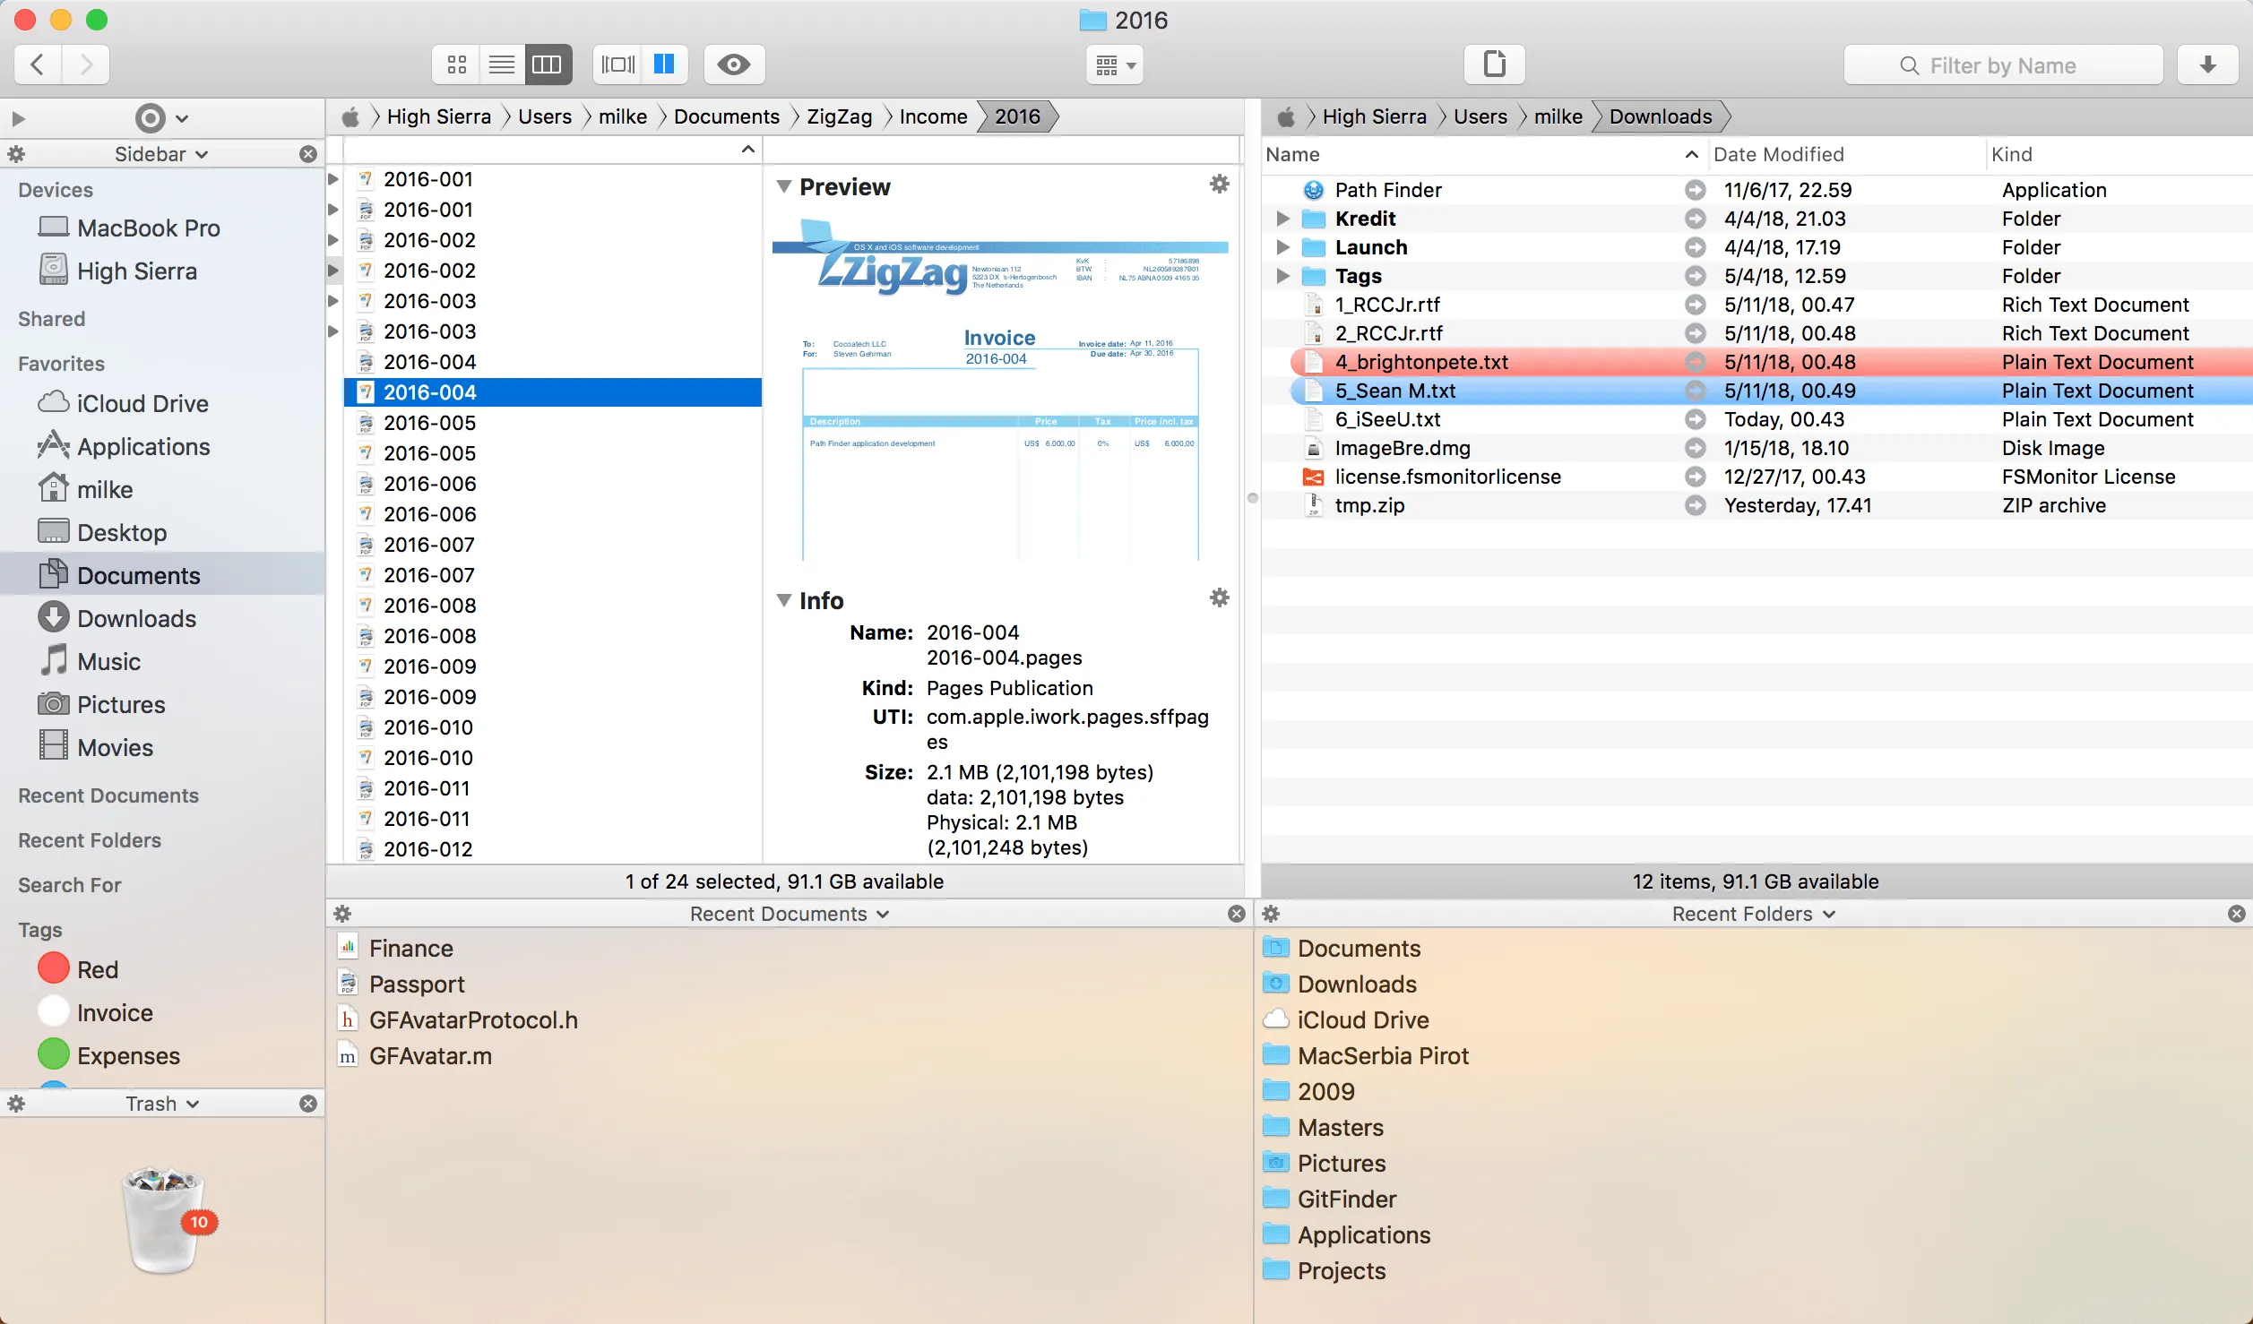Switch to column view in toolbar
Screen dimensions: 2253x1324
coord(548,64)
